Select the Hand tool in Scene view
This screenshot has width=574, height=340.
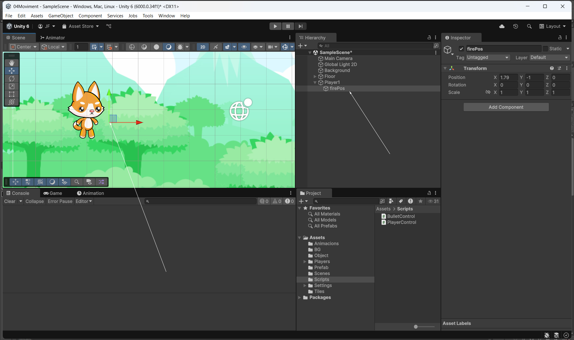pyautogui.click(x=12, y=63)
